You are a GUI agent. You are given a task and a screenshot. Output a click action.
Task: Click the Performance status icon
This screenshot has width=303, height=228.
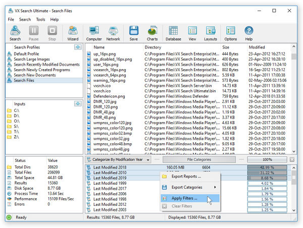[x=9, y=199]
